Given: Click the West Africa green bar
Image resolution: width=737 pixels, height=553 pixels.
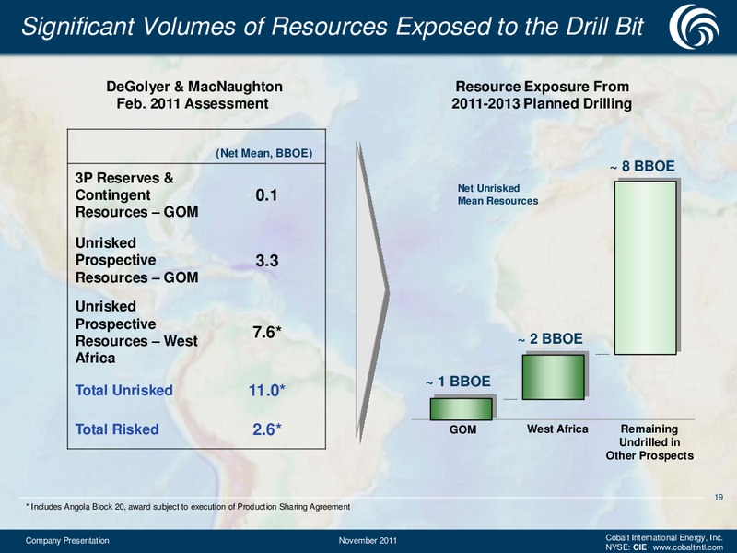Looking at the screenshot, I should 554,377.
